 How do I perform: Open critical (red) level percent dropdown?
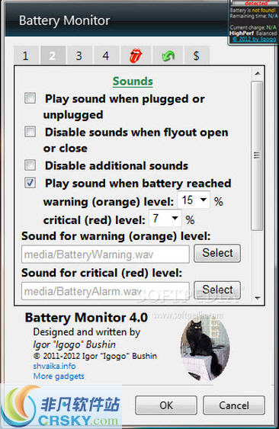click(165, 218)
